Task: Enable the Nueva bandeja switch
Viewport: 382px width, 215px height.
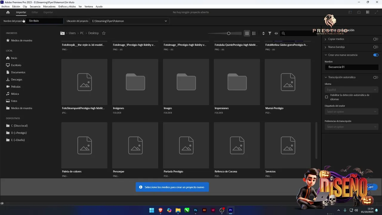Action: coord(376,47)
